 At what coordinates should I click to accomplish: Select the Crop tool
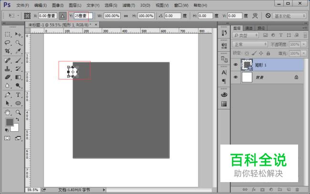click(8, 51)
